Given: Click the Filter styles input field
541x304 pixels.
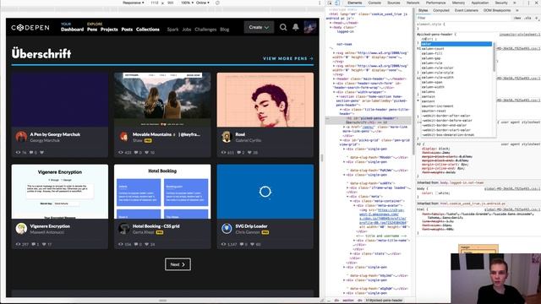Looking at the screenshot, I should [x=464, y=18].
